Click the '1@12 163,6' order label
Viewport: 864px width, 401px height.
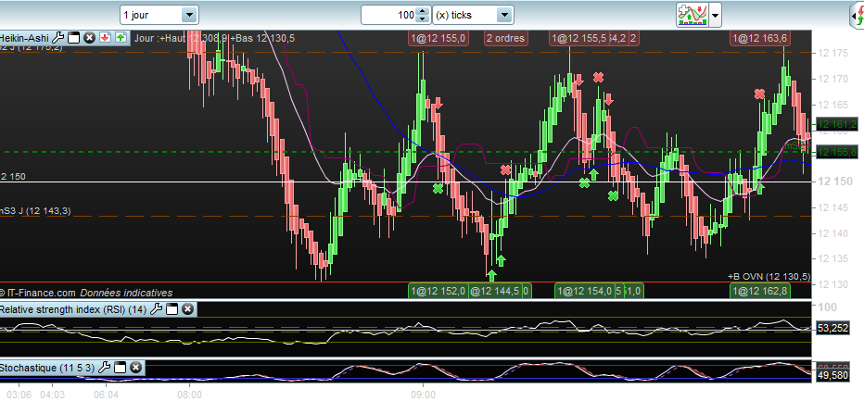click(759, 38)
